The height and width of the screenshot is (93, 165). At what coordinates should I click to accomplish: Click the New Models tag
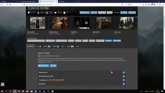(x=100, y=41)
